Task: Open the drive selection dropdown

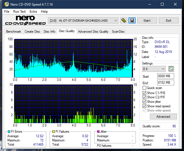Action: 83,21
